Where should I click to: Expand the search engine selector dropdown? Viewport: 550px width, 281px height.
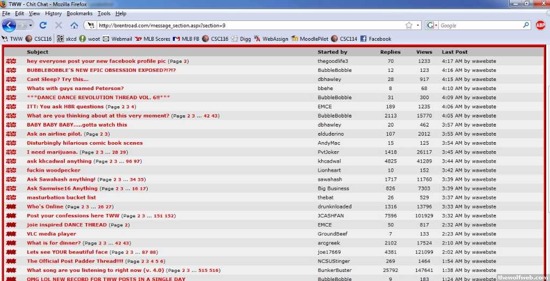pos(436,25)
